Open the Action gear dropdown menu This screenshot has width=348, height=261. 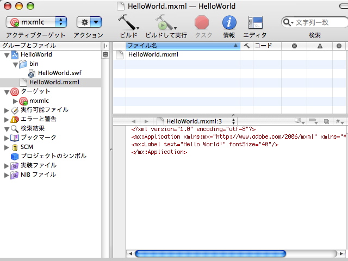(89, 22)
